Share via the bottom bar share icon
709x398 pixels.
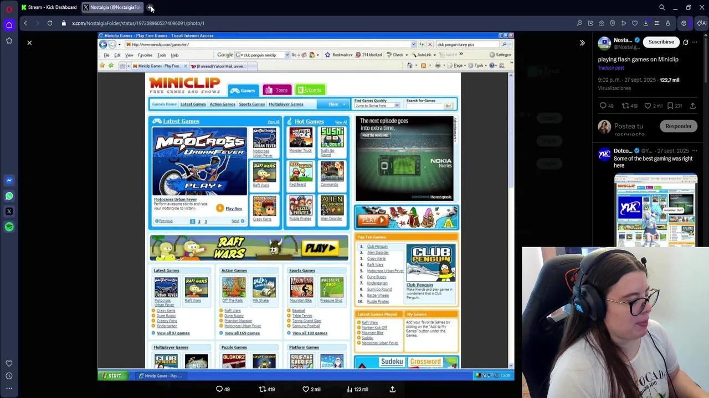393,389
